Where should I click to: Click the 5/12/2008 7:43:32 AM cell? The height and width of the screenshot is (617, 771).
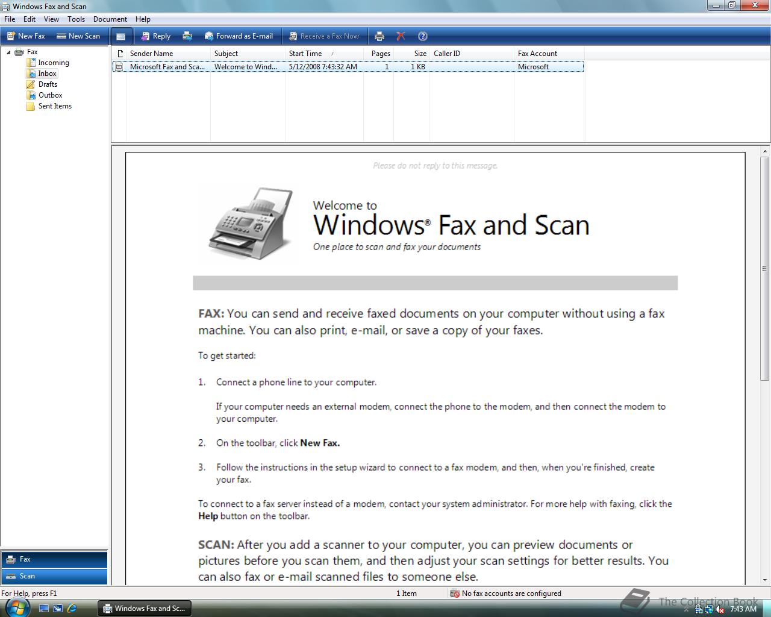323,67
